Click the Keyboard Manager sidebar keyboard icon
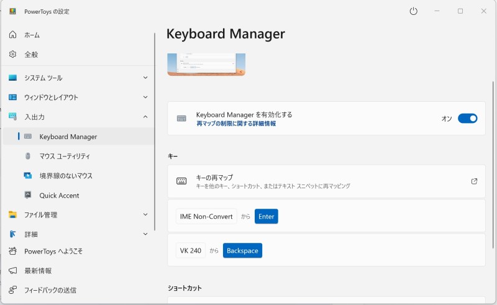497x305 pixels. [x=28, y=136]
